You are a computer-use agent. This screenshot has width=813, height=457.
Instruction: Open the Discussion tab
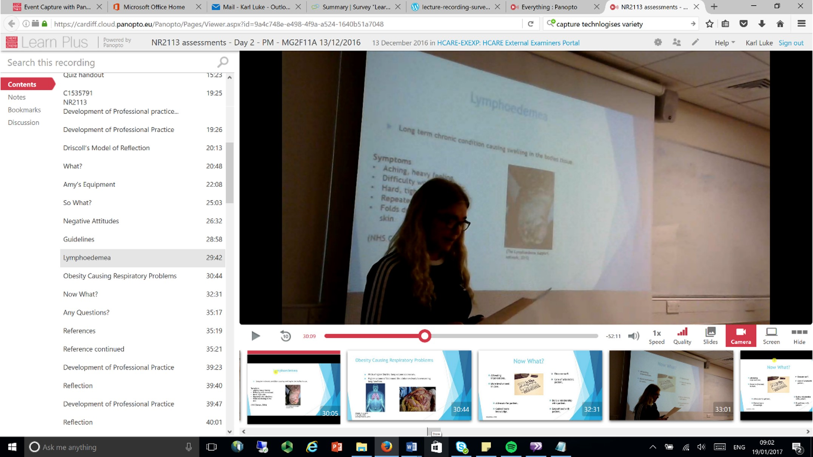point(23,122)
